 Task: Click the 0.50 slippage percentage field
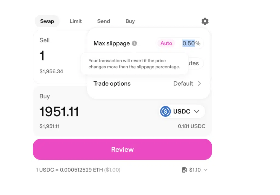click(x=189, y=43)
